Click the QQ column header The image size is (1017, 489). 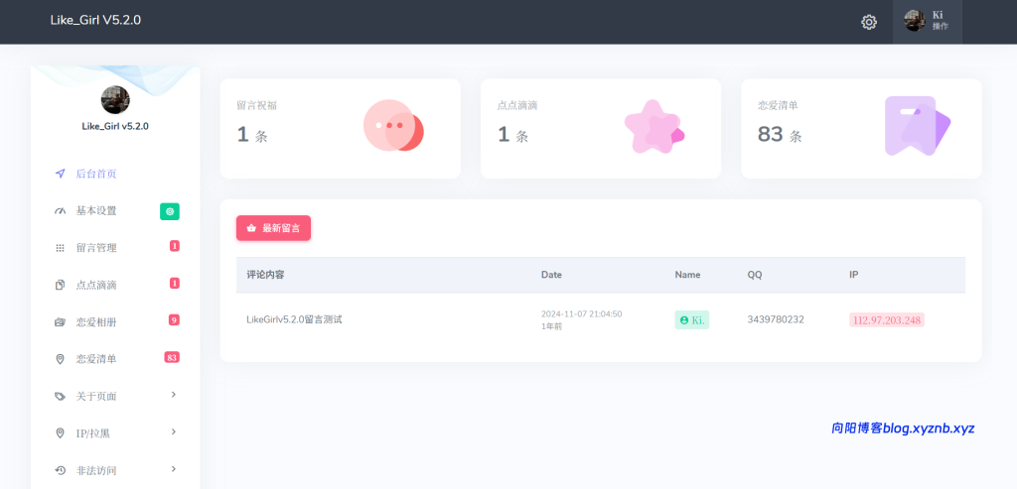pyautogui.click(x=755, y=275)
